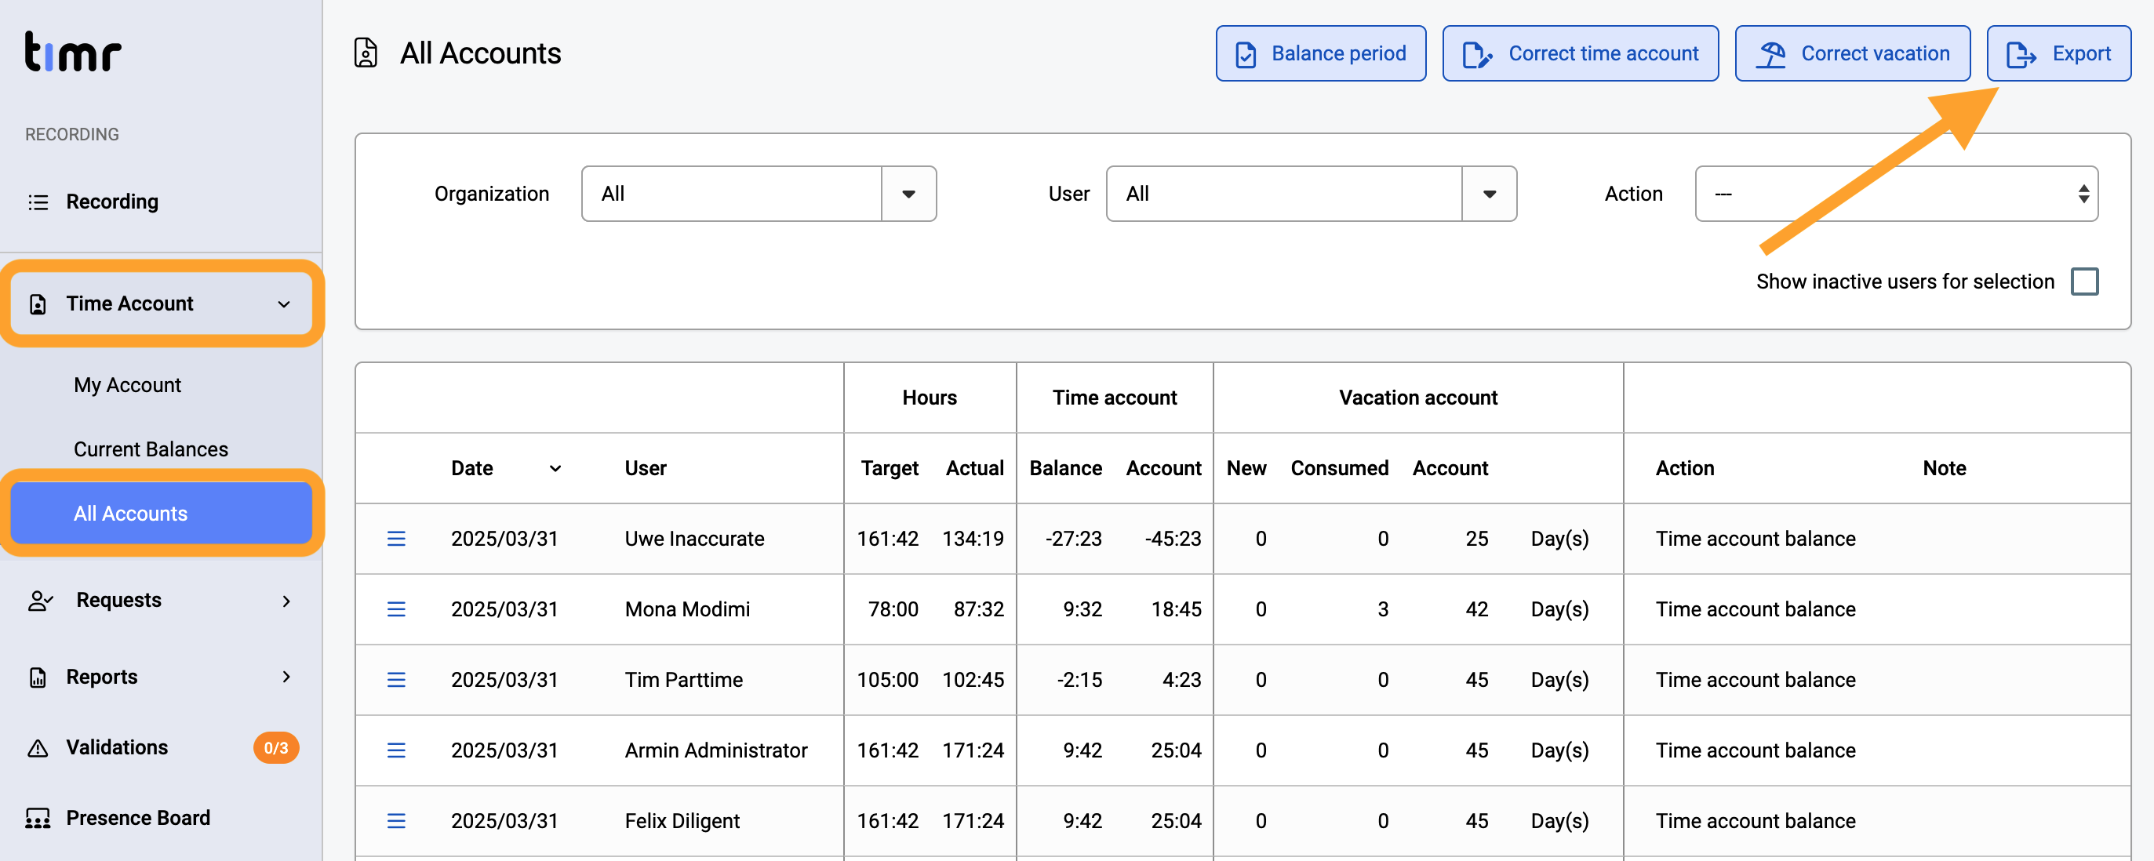Click the User field showing All
This screenshot has height=861, width=2154.
[x=1284, y=194]
